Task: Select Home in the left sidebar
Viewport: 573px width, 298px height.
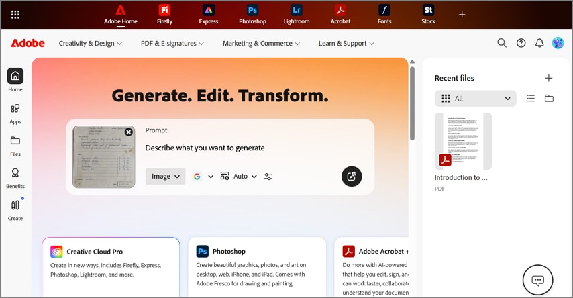Action: coord(15,80)
